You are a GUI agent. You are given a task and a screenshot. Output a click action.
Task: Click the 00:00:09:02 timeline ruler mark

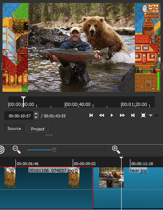pyautogui.click(x=85, y=163)
